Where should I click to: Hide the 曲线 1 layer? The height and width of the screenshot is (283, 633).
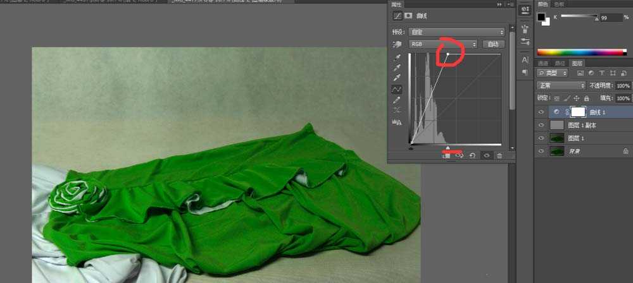541,112
